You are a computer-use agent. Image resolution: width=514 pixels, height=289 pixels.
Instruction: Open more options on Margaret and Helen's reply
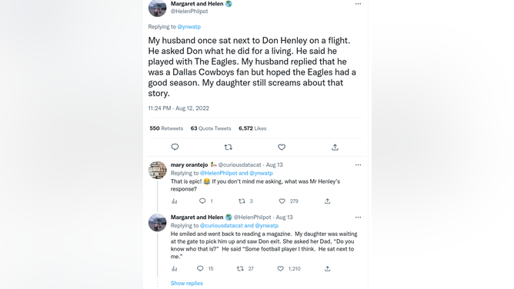358,218
